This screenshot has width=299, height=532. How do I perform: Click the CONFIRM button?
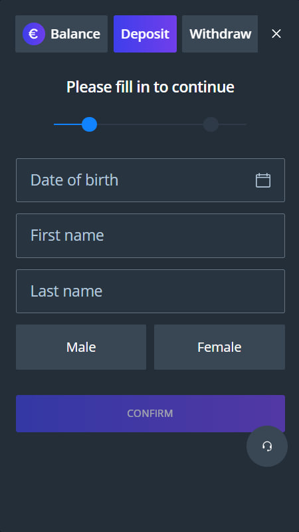151,414
